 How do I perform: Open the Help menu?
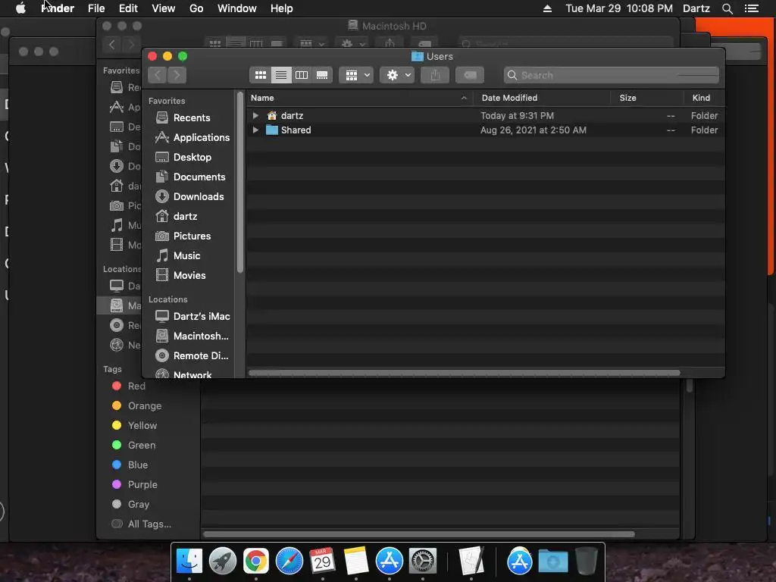coord(282,8)
